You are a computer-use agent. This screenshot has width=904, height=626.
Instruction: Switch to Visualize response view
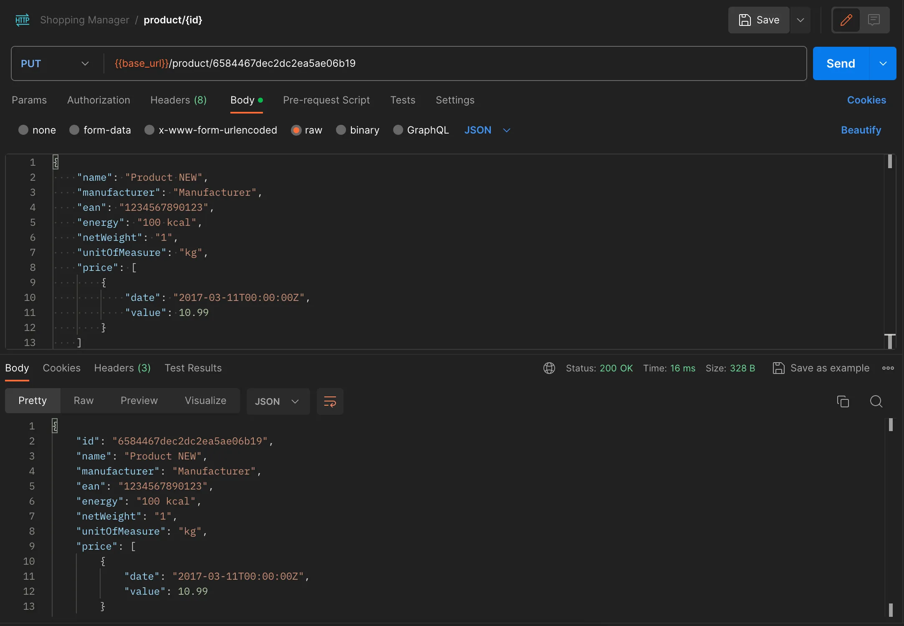point(205,401)
